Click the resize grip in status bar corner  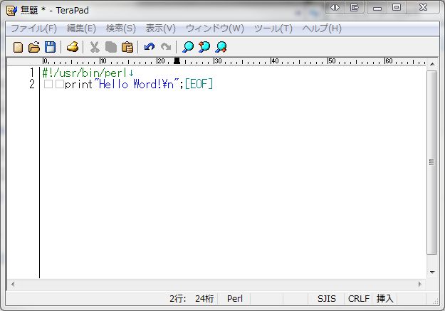click(x=435, y=301)
